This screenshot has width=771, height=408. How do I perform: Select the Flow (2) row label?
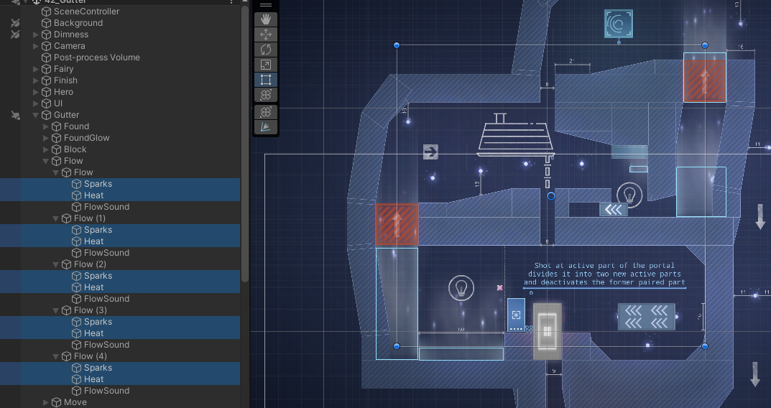[x=90, y=264]
